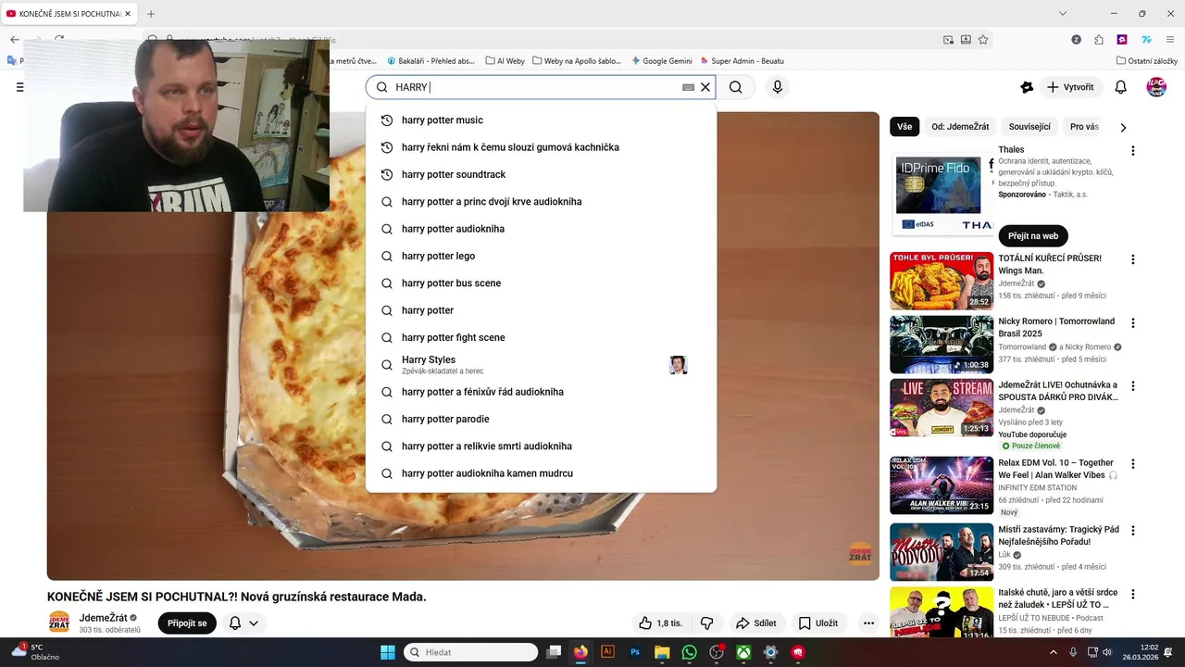Choose suggestion 'harry potter music'
The height and width of the screenshot is (667, 1185).
(541, 120)
